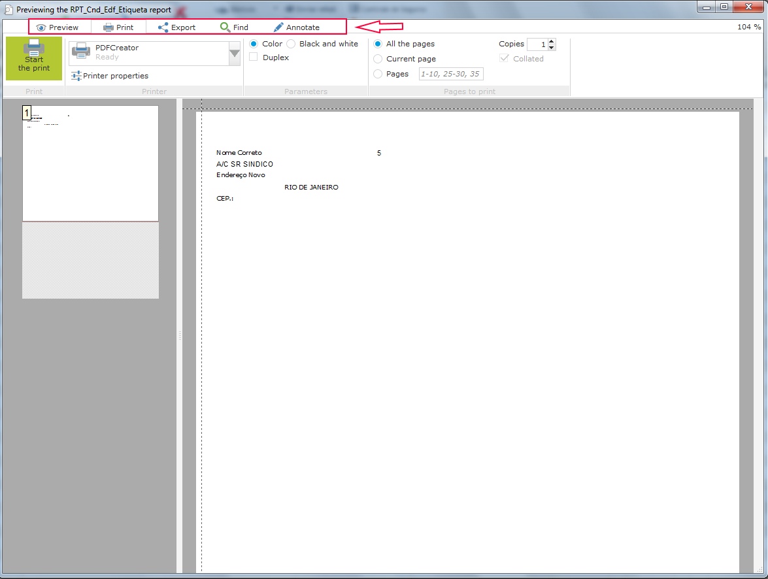
Task: Select the Current page radio button
Action: pyautogui.click(x=378, y=59)
